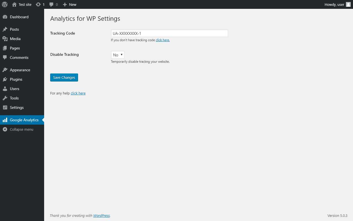Click the Users person icon
Screen dimensions: 353x221
point(5,89)
